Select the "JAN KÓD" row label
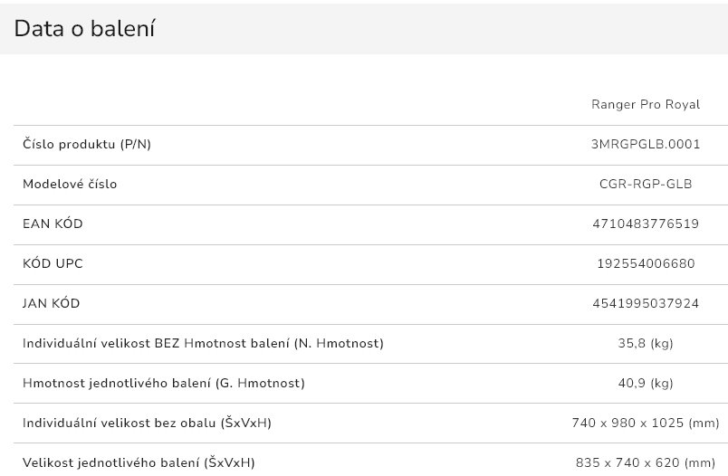 (52, 303)
